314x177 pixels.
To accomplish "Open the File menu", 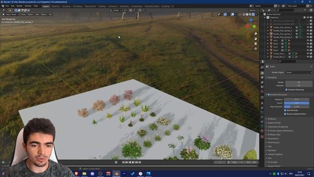I will coord(7,6).
